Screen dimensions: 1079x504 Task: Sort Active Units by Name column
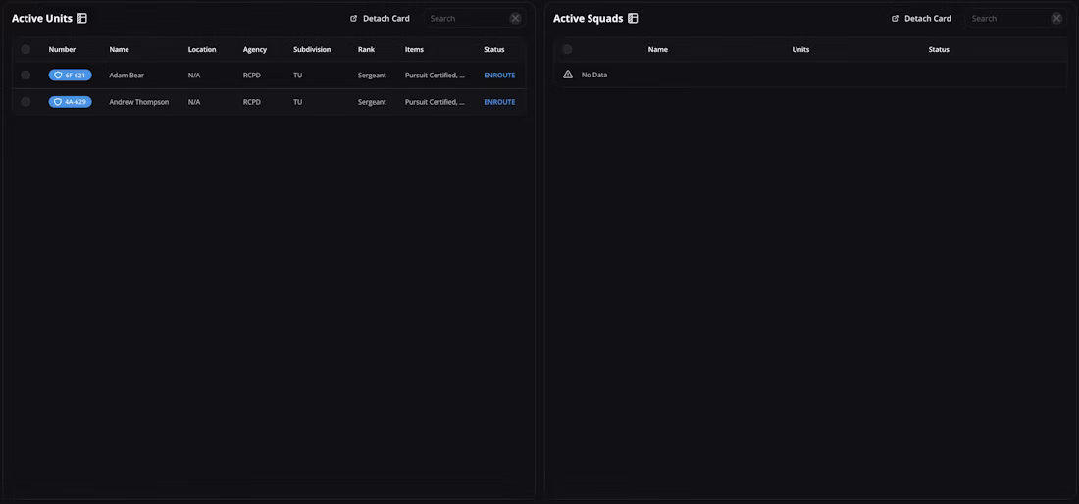click(x=119, y=49)
